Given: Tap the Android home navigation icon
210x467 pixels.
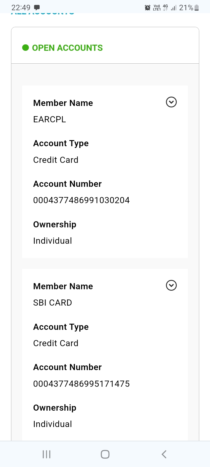Looking at the screenshot, I should point(105,454).
